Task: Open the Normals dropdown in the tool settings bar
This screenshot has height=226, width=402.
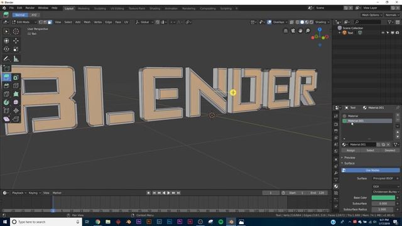Action: [x=392, y=15]
